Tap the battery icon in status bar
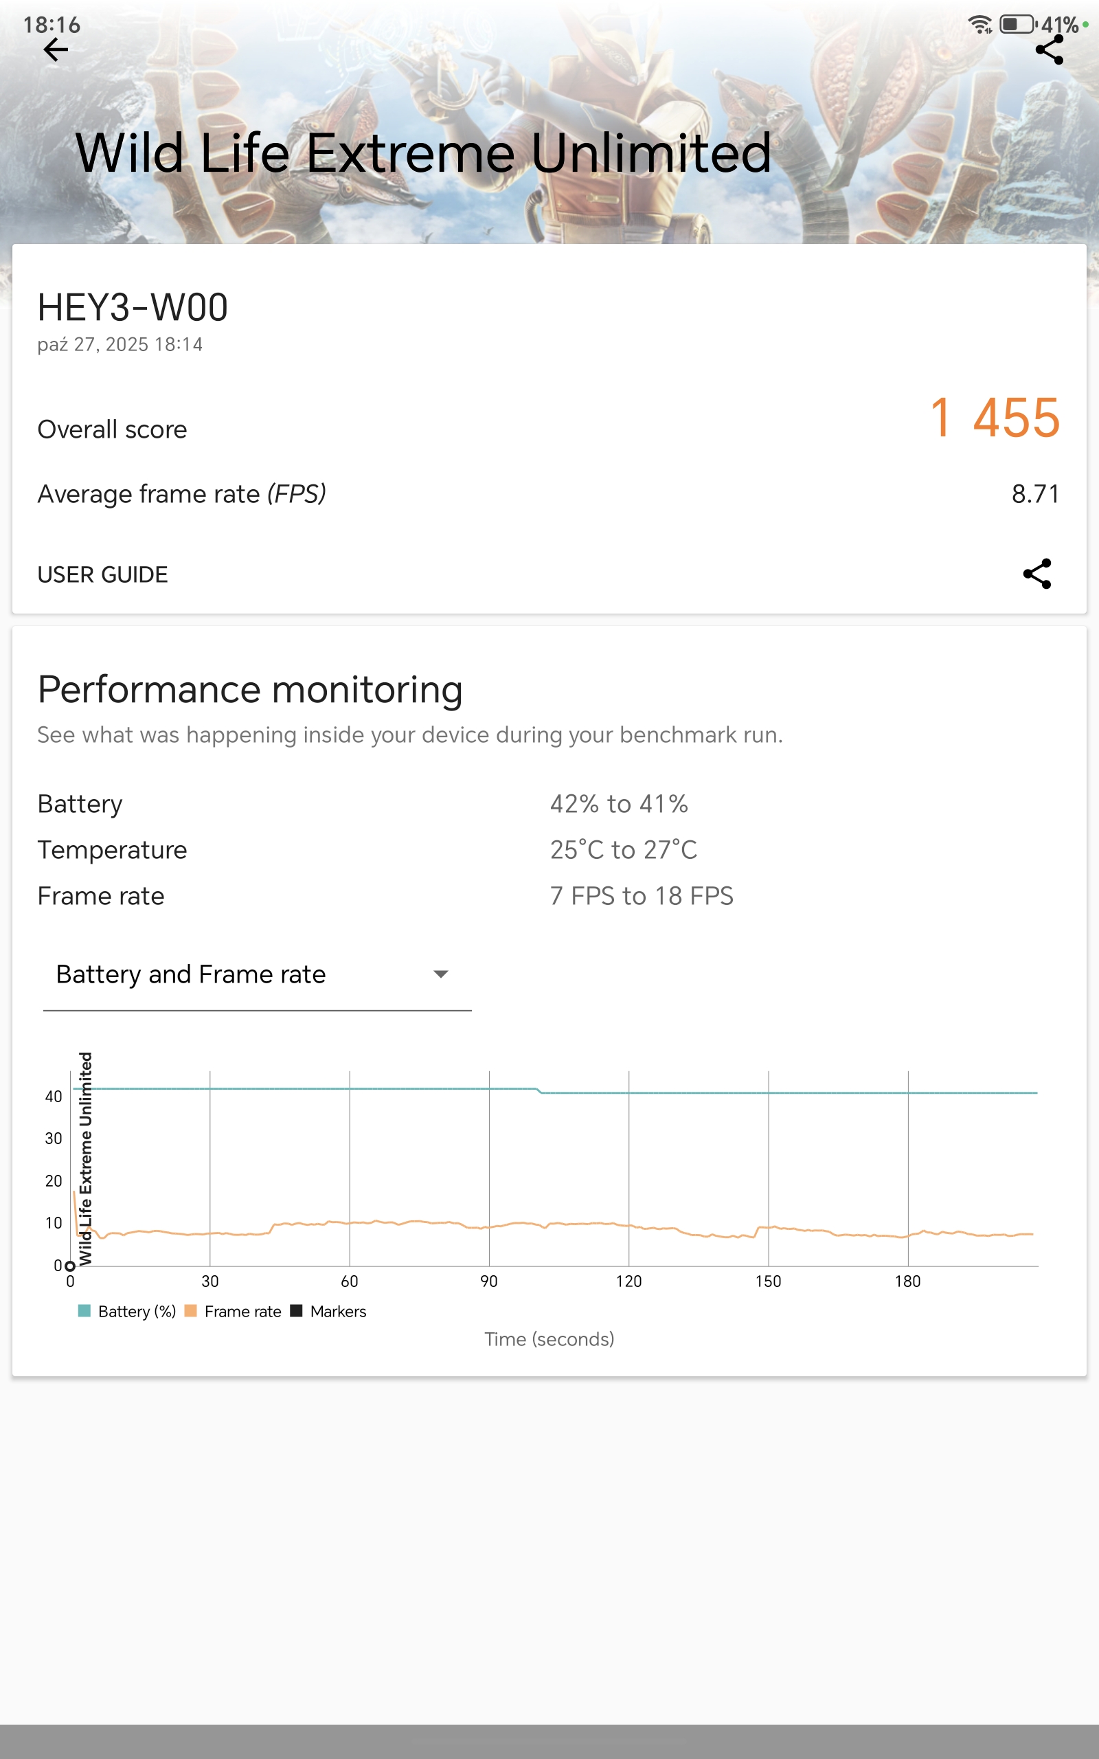This screenshot has width=1099, height=1759. [x=1017, y=25]
